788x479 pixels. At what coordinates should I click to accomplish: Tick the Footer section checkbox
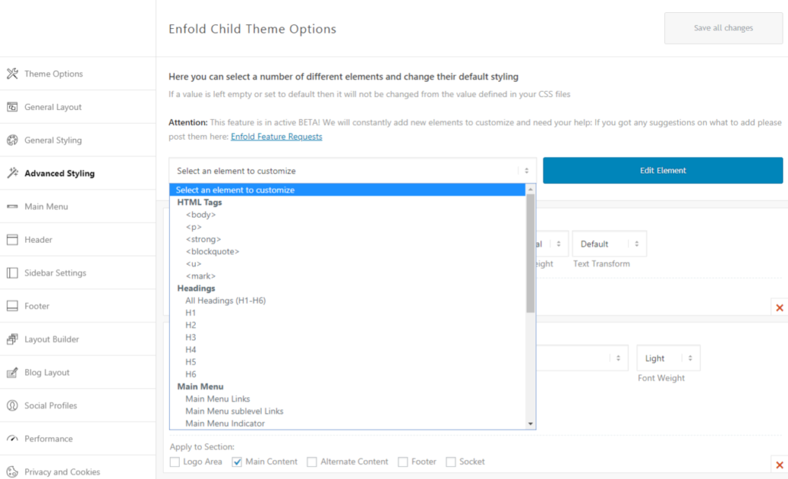(403, 462)
